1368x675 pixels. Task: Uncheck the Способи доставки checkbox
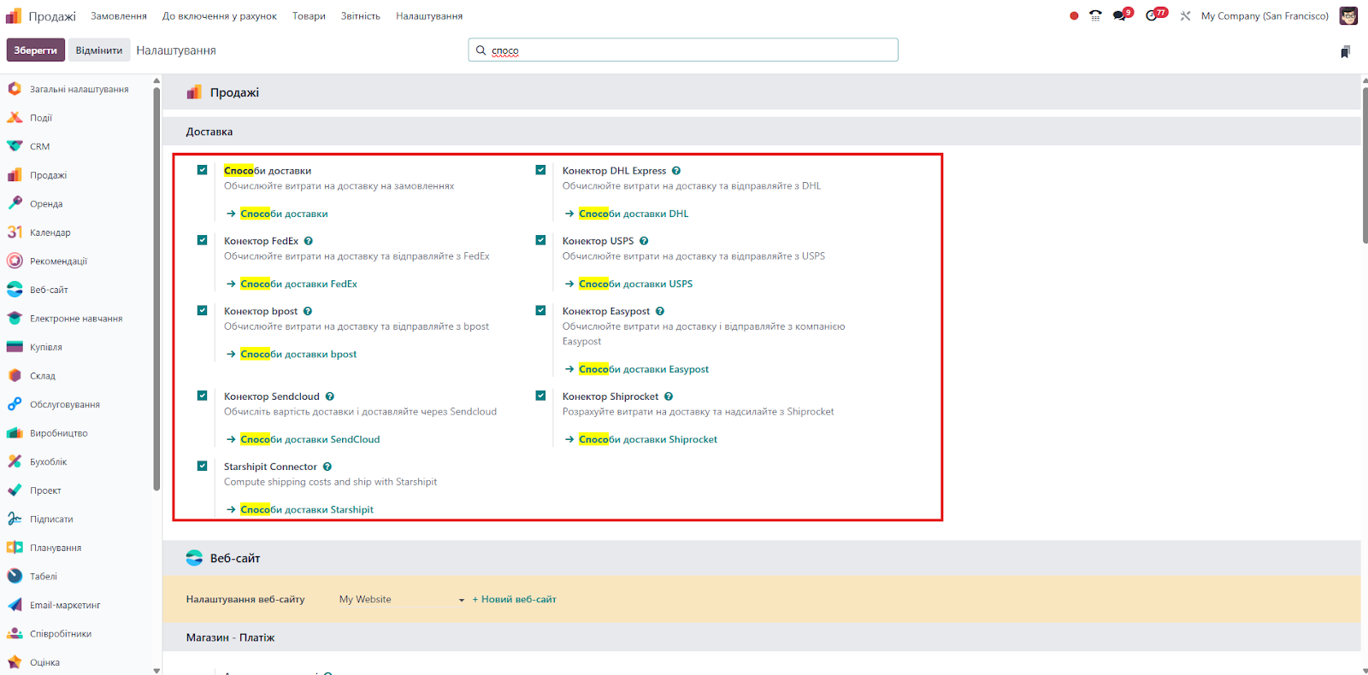203,170
